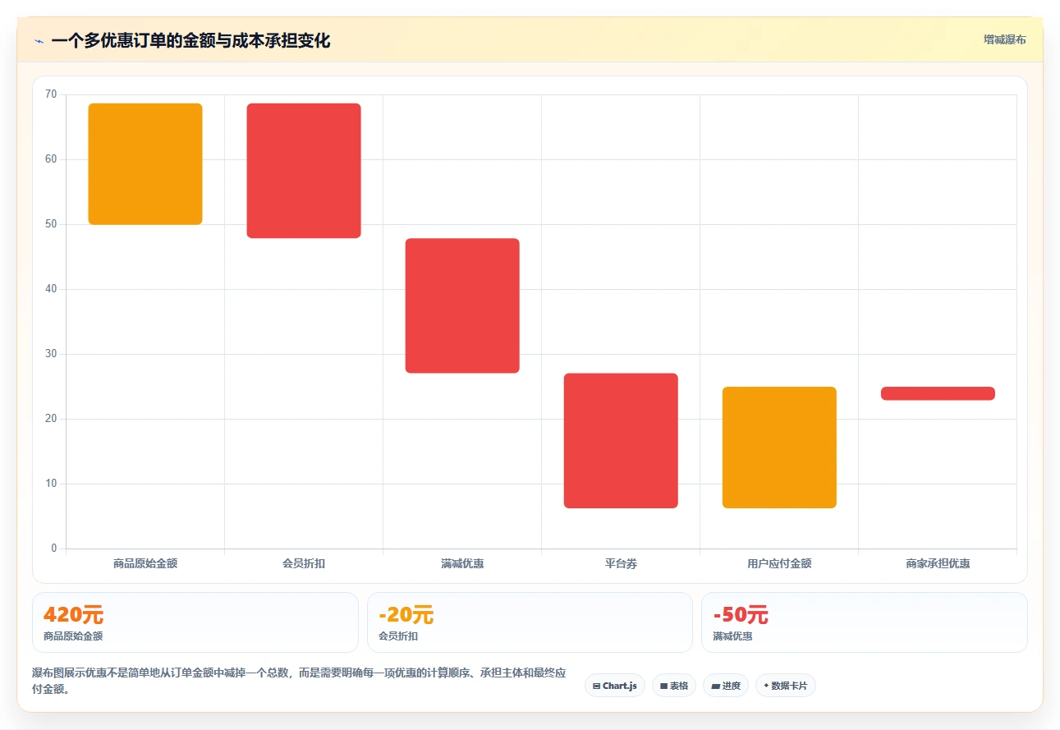Select the 表格 tag pill
Viewport: 1060px width, 730px height.
coord(674,686)
